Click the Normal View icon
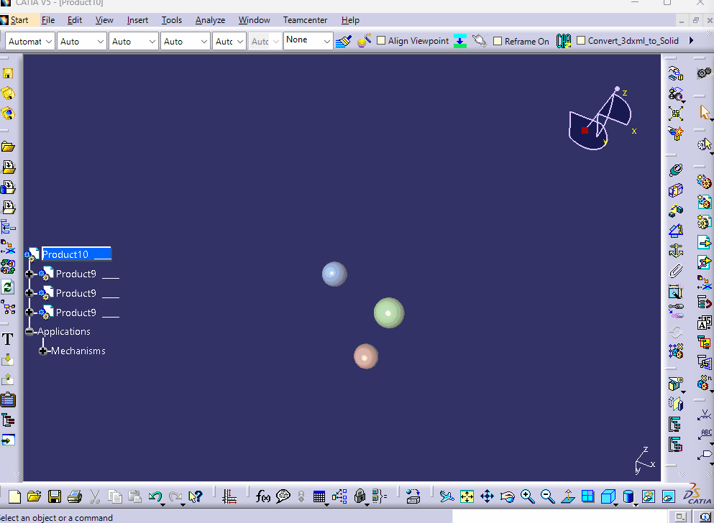This screenshot has width=714, height=523. (x=568, y=496)
